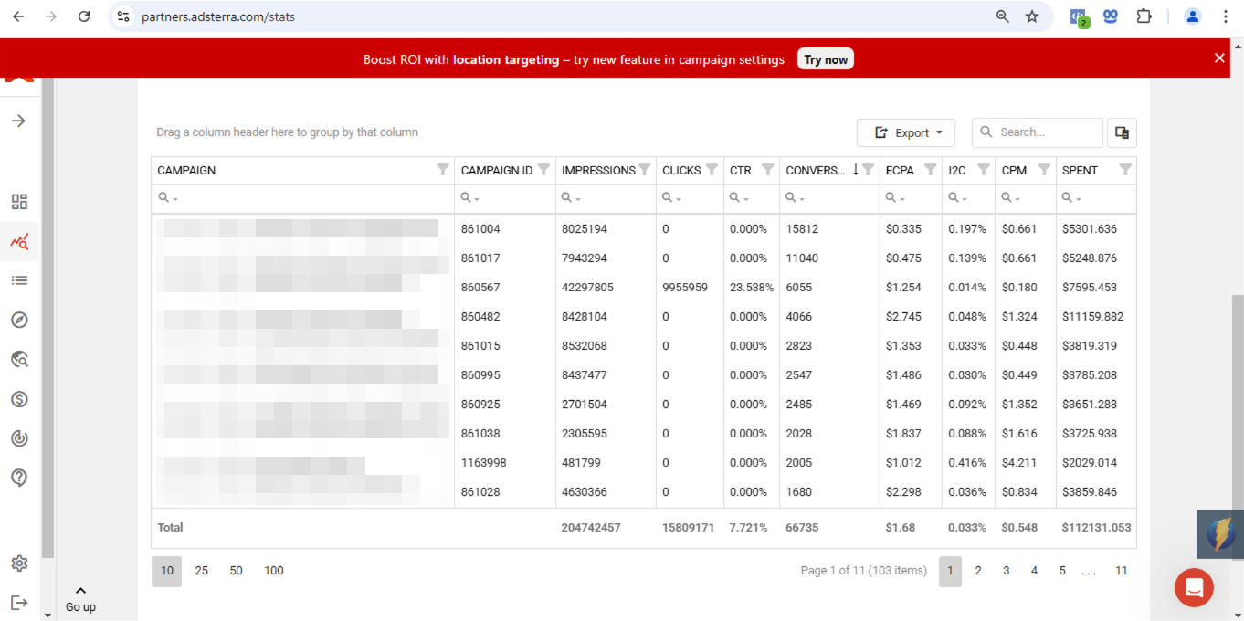This screenshot has height=621, width=1244.
Task: Open the dollar finance icon in sidebar
Action: (x=19, y=399)
